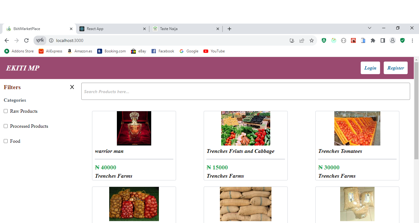This screenshot has width=419, height=223.
Task: Toggle the browser side panel icon
Action: 383,40
